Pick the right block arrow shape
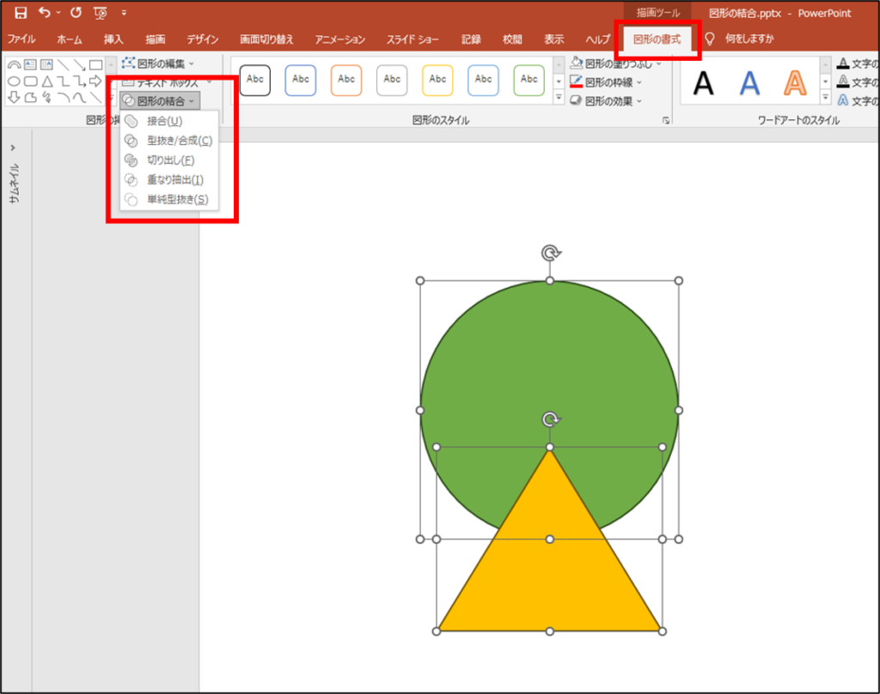 (95, 82)
